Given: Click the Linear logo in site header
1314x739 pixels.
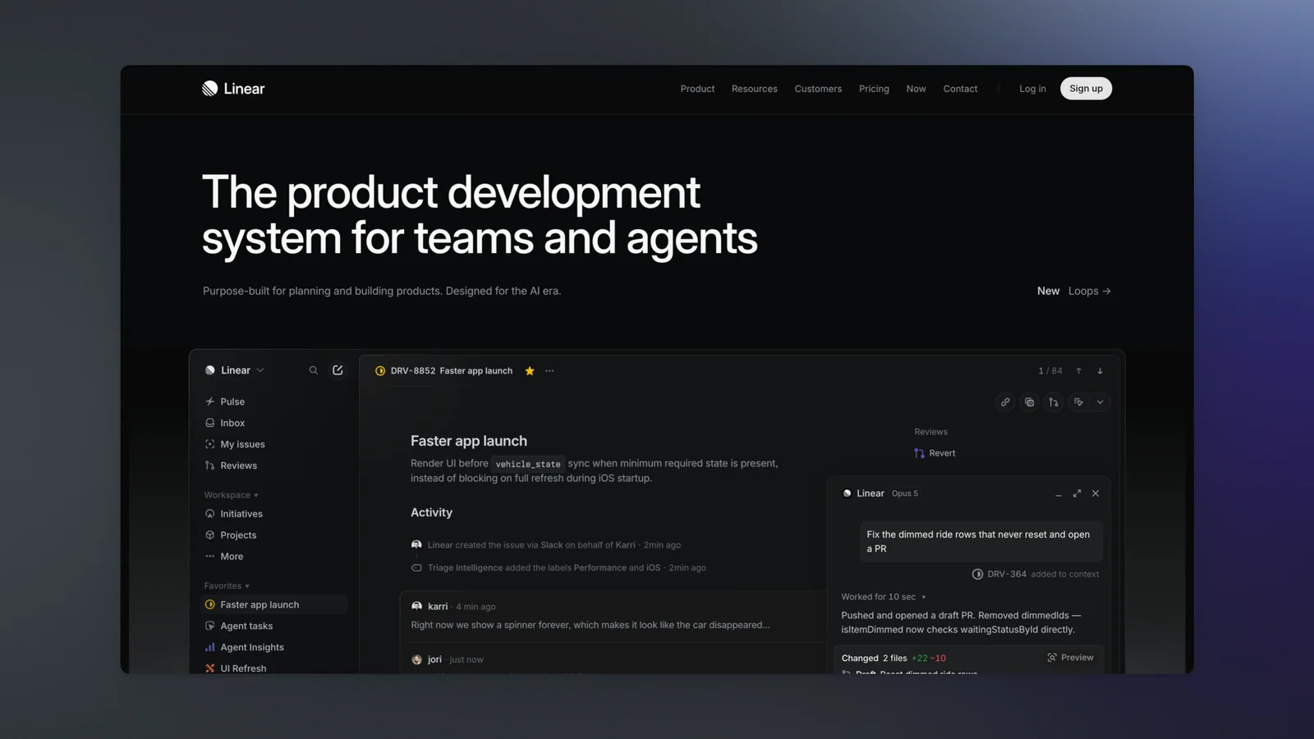Looking at the screenshot, I should pos(233,89).
